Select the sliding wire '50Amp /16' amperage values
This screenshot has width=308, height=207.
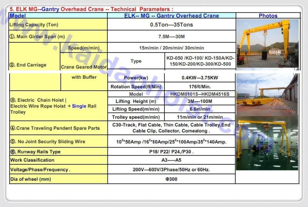pyautogui.click(x=171, y=142)
